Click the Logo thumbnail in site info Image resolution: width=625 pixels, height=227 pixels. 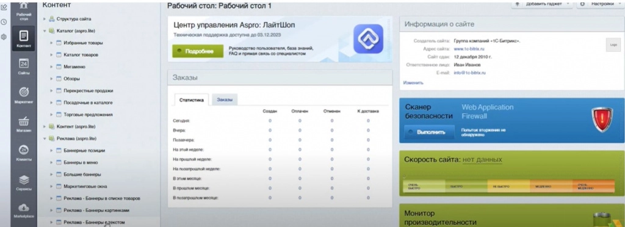point(613,45)
